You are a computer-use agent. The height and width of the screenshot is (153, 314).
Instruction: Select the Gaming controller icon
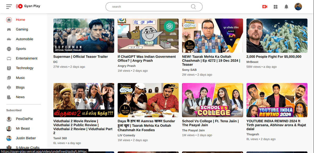[x=9, y=30]
